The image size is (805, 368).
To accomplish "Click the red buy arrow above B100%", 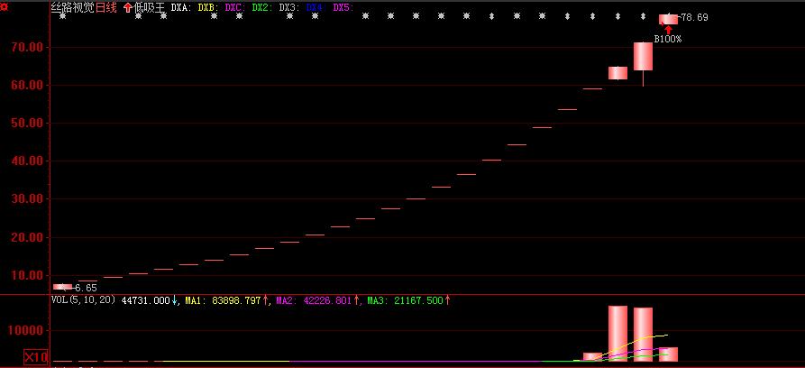I will [669, 29].
